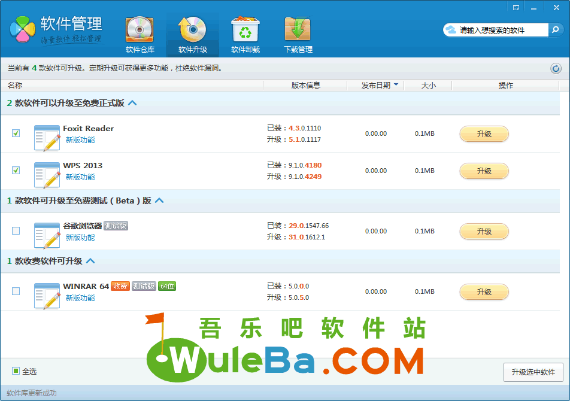The width and height of the screenshot is (570, 401).
Task: Toggle the 全选 select-all checkbox
Action: click(16, 371)
